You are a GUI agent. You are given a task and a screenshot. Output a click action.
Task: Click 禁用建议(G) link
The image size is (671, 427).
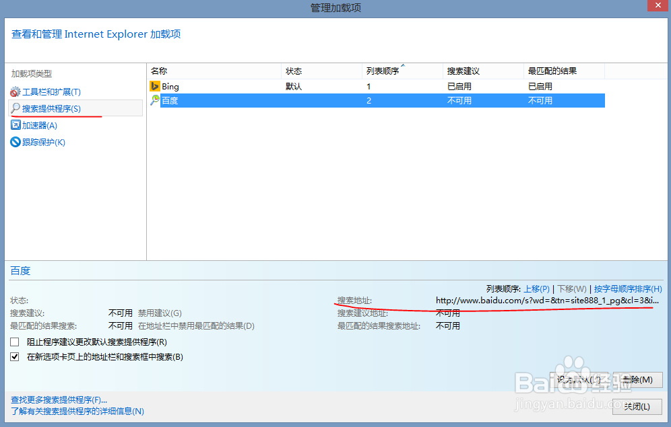point(160,313)
